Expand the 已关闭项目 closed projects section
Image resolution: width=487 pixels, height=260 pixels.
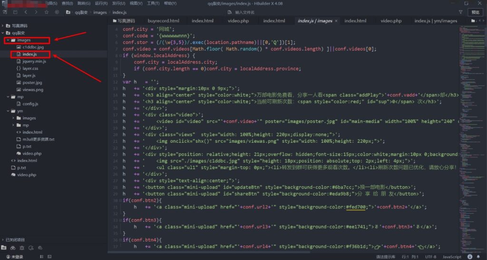tap(3, 240)
